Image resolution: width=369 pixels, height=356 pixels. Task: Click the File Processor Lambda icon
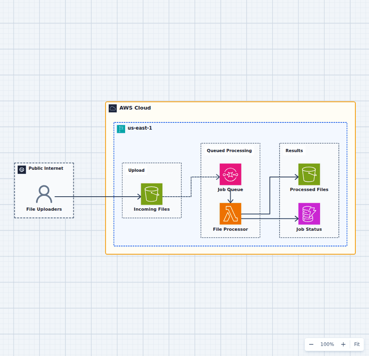tap(230, 214)
